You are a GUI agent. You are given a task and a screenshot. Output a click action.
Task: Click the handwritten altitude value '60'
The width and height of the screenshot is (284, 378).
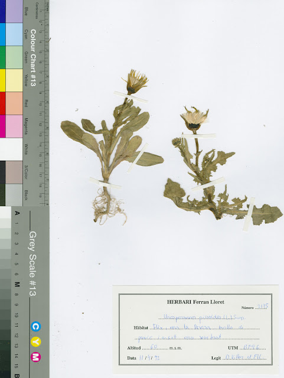[x=154, y=347]
